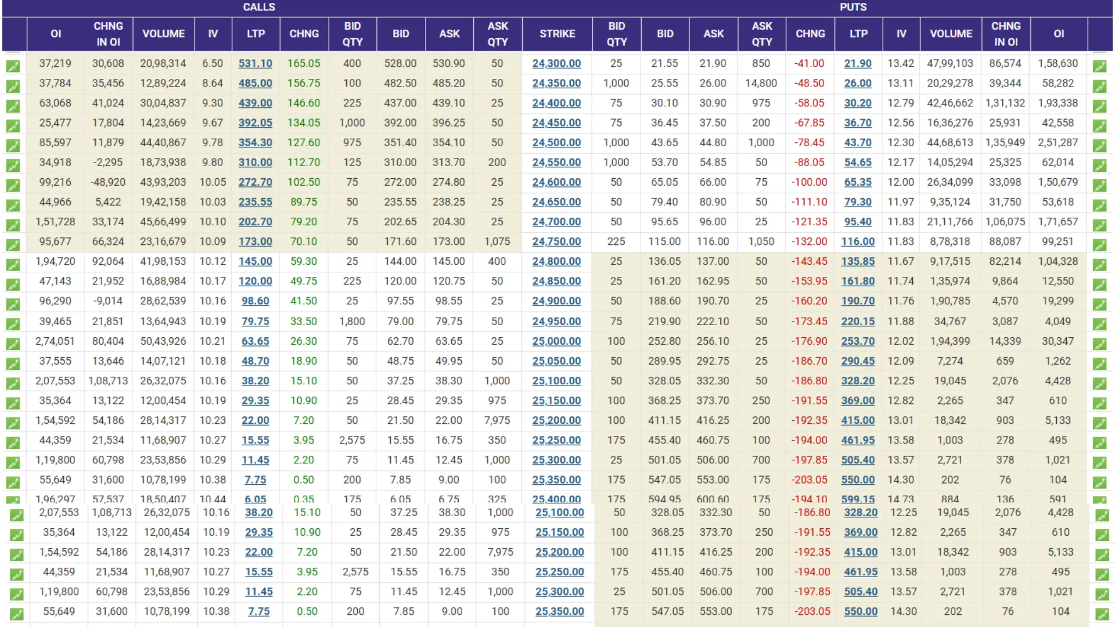Click change in OI value -48,920
The width and height of the screenshot is (1115, 627).
click(x=108, y=182)
